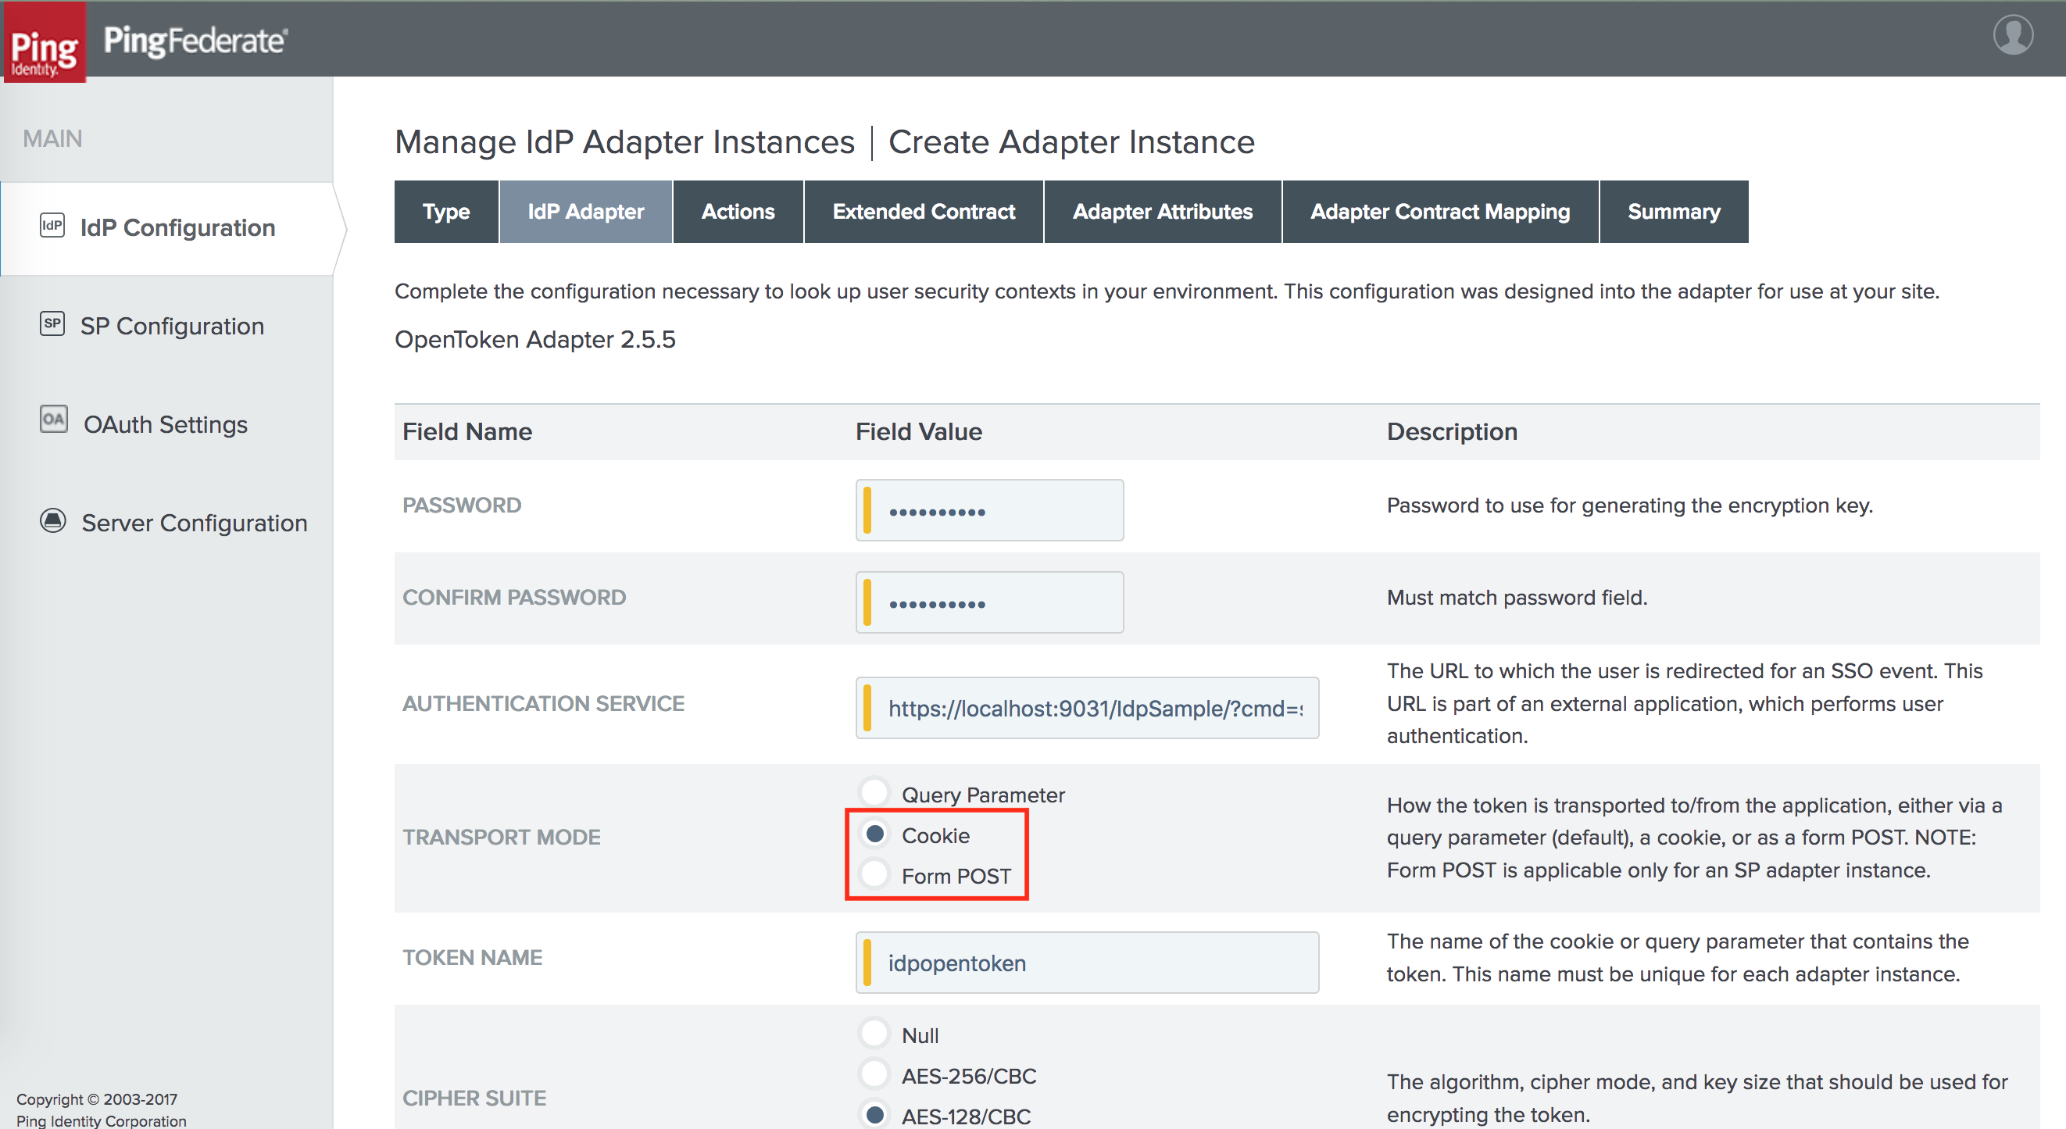2066x1129 pixels.
Task: Click the Authentication Service URL field
Action: click(x=1087, y=708)
